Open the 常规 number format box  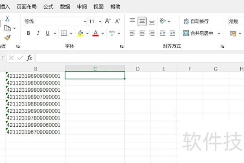(236, 21)
